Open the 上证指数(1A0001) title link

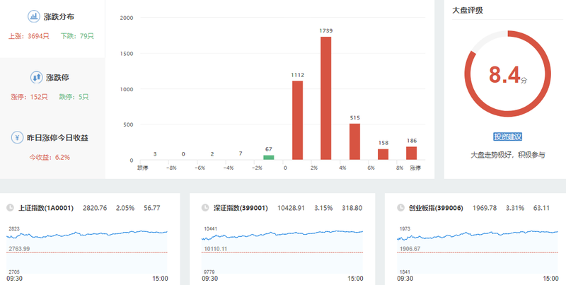point(46,208)
